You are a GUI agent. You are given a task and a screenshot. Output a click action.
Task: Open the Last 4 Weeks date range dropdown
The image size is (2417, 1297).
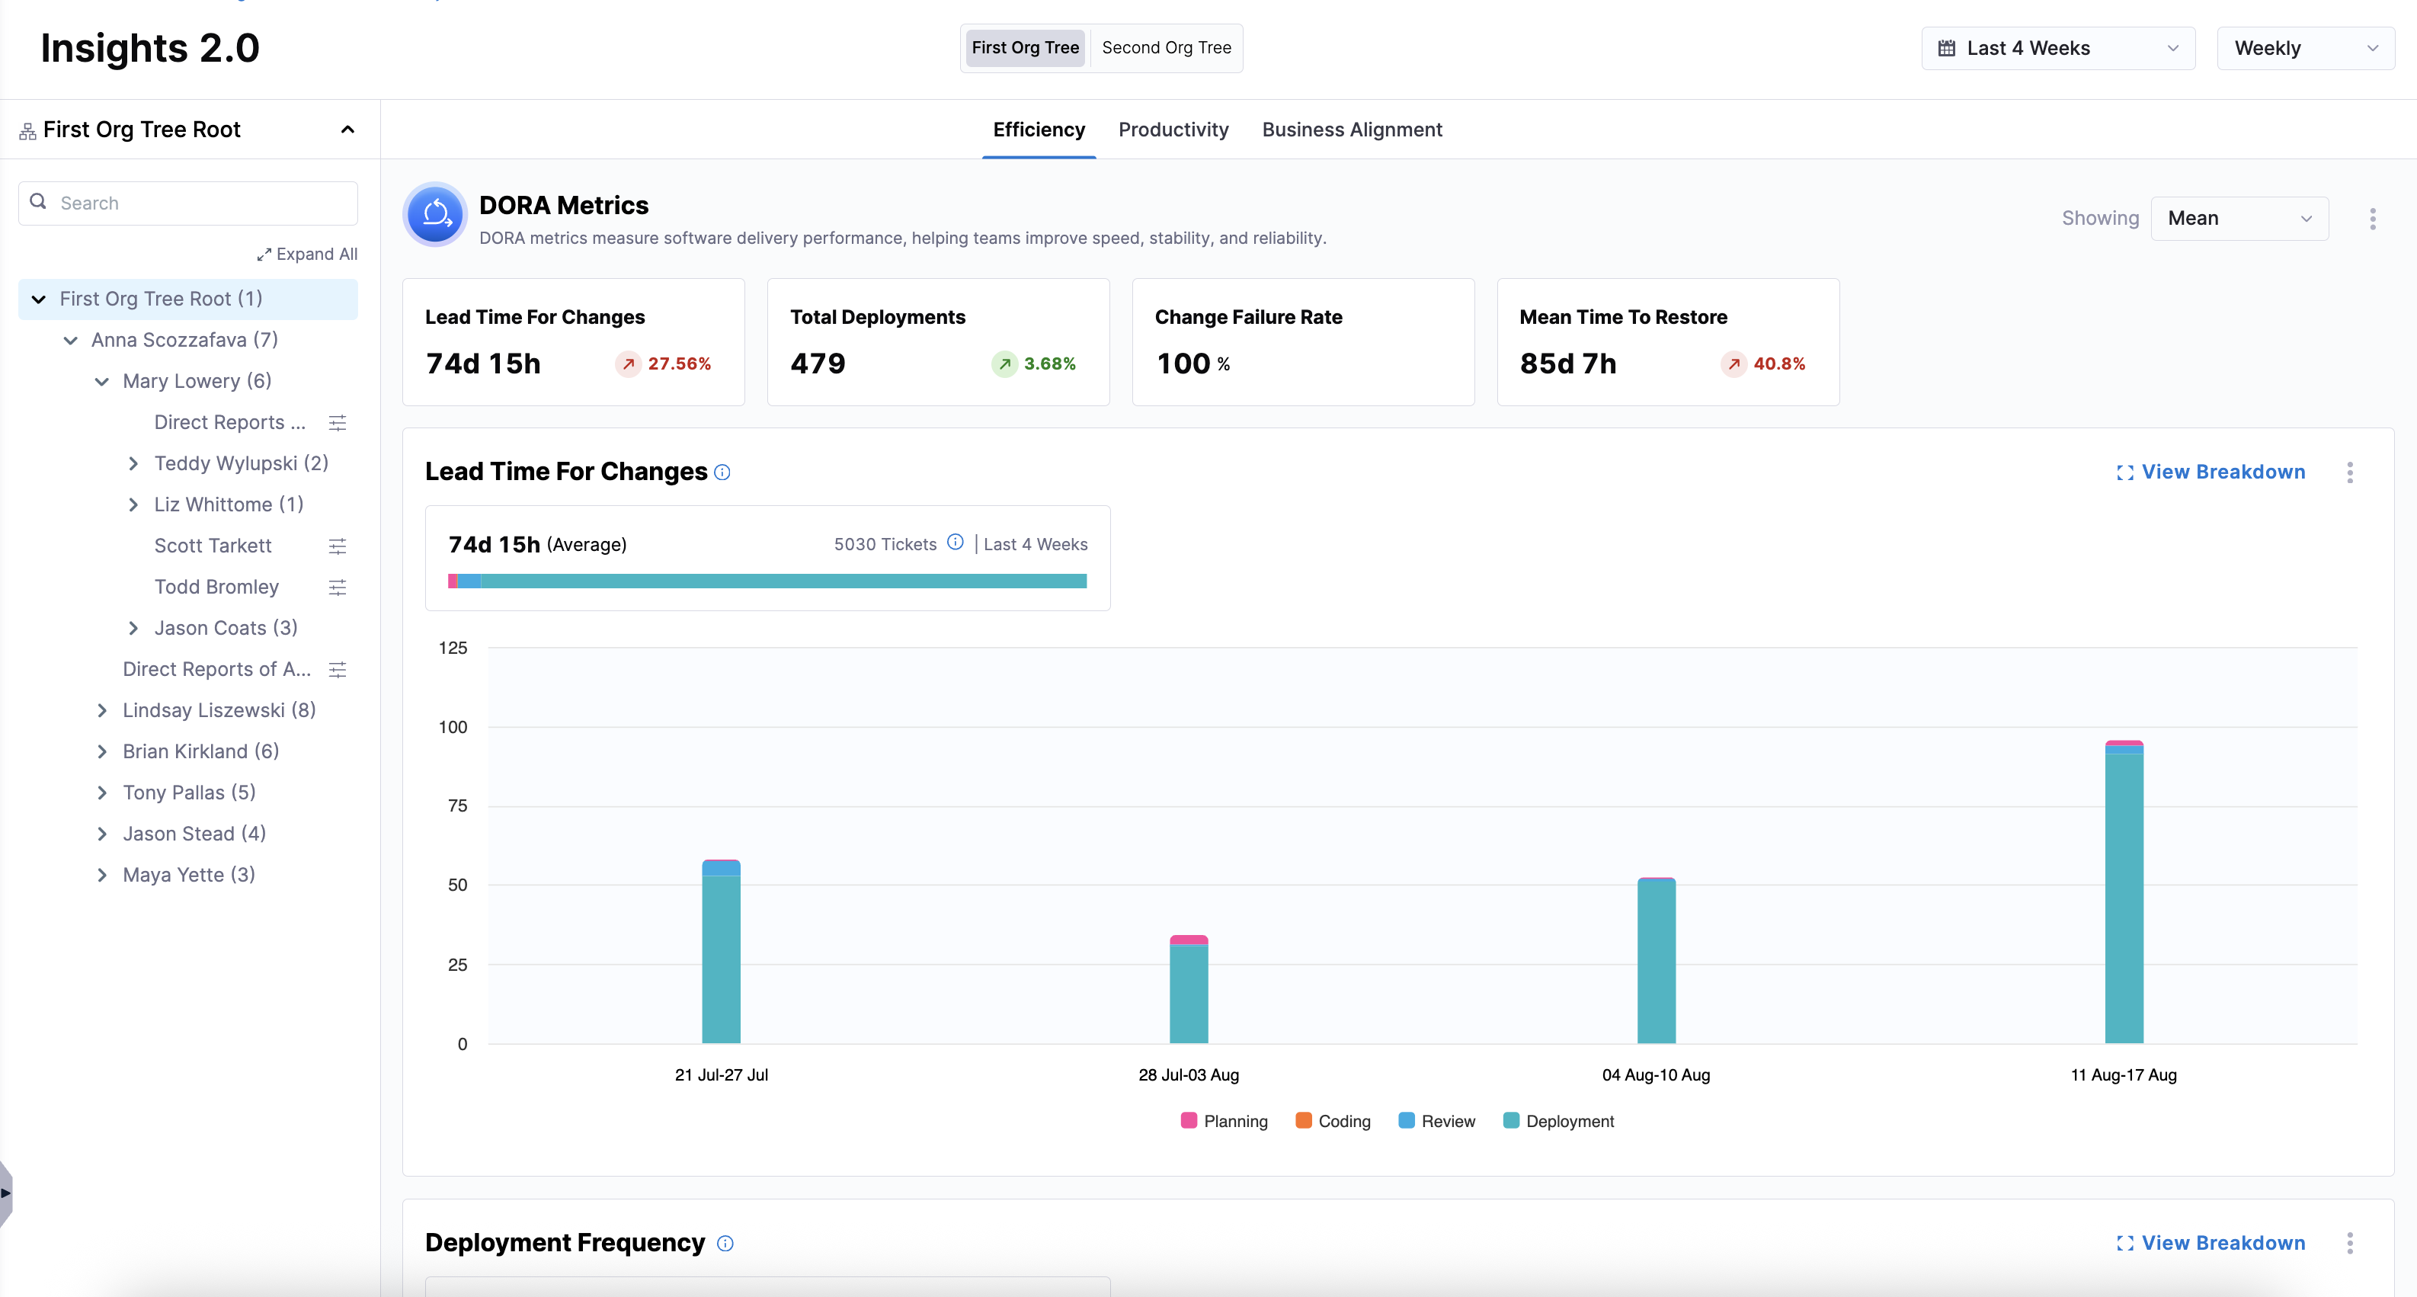click(2057, 48)
